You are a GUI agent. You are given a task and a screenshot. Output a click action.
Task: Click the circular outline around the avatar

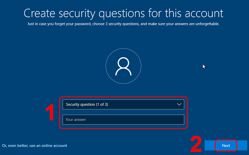tap(123, 66)
